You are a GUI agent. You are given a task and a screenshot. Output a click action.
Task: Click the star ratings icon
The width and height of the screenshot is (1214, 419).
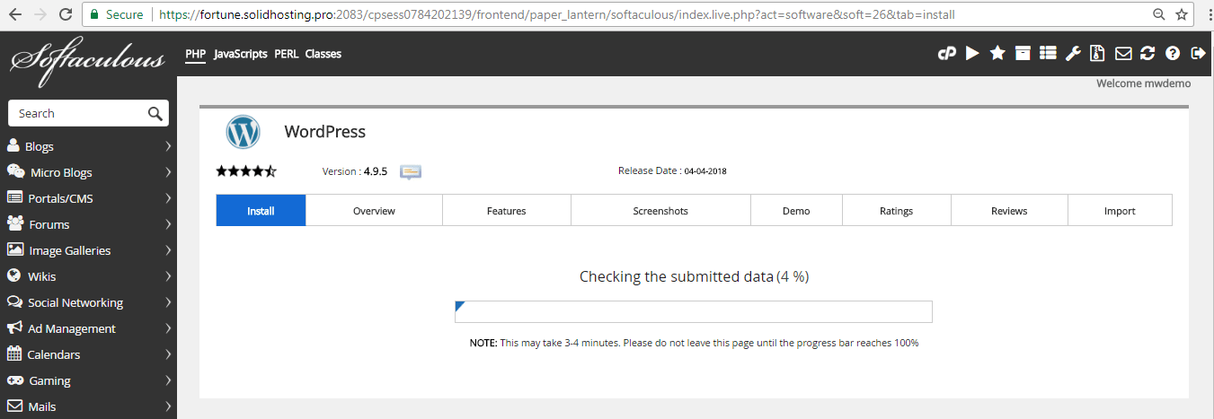point(997,54)
